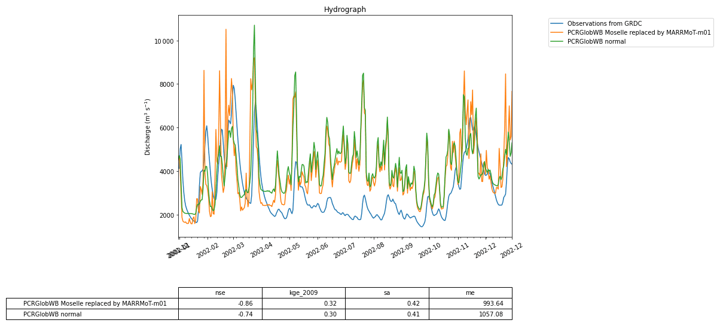
Task: Select the 'sa' table column header
Action: pyautogui.click(x=387, y=293)
